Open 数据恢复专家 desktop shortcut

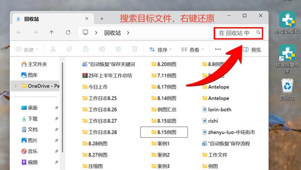coord(287,59)
